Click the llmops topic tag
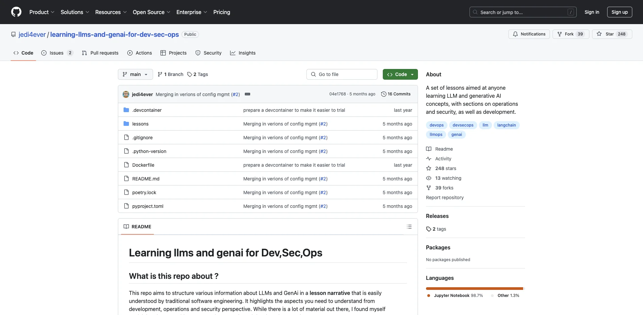This screenshot has width=643, height=315. click(436, 135)
